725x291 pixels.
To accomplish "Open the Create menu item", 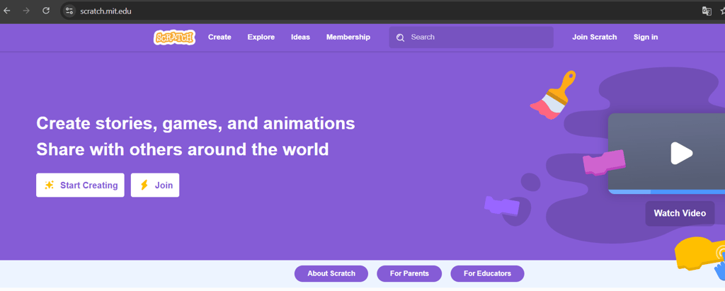I will [219, 37].
